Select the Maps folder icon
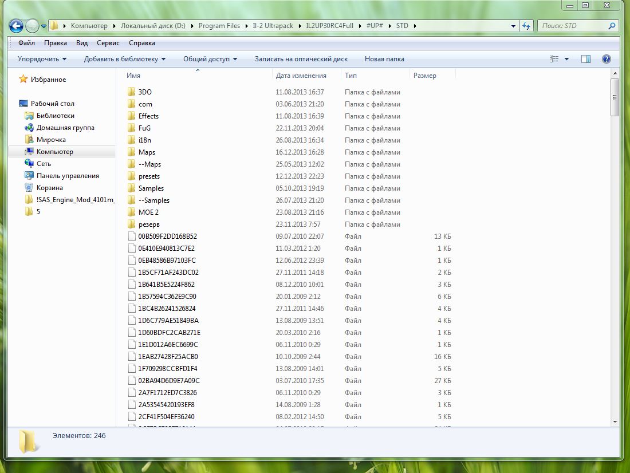Screen dimensions: 630x473 click(x=131, y=152)
